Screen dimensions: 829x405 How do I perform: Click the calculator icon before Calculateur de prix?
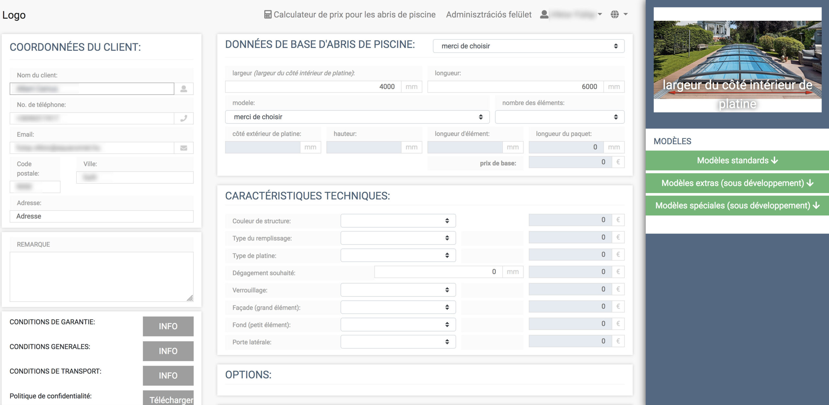click(267, 15)
